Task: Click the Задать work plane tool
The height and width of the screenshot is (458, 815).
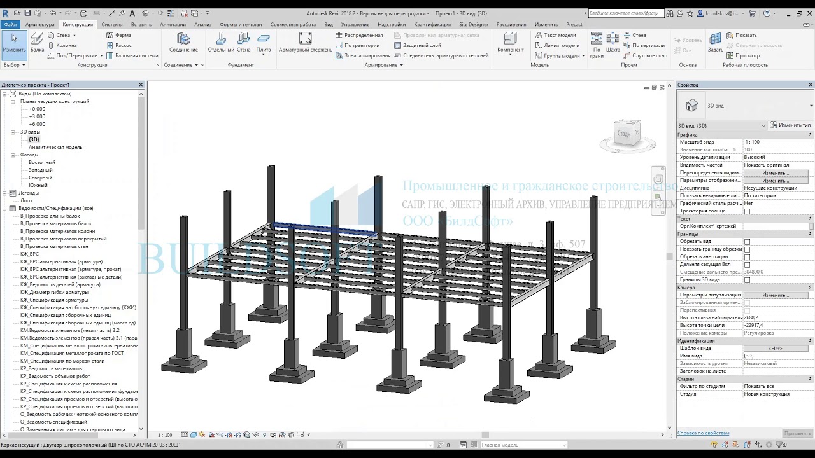Action: pos(716,43)
